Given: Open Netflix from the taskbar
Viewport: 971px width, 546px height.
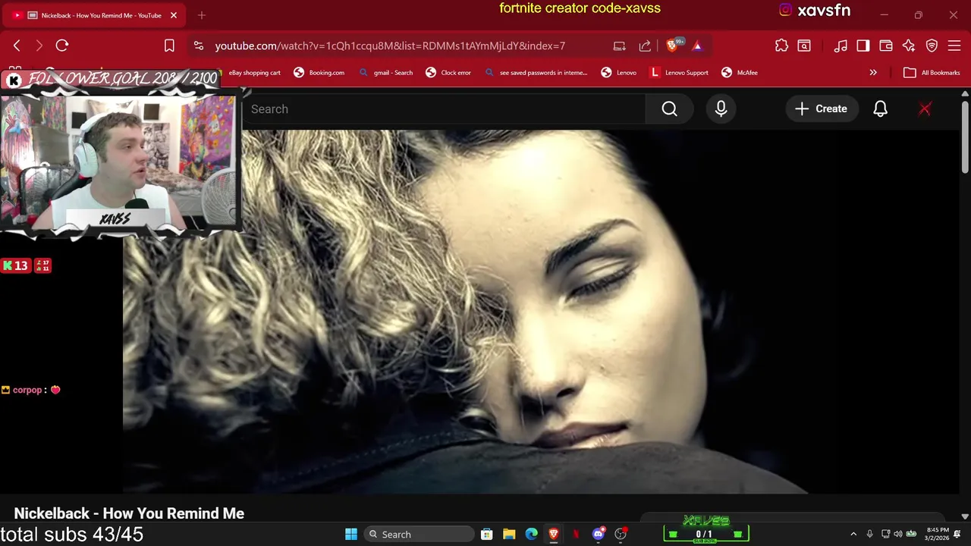Looking at the screenshot, I should click(576, 535).
